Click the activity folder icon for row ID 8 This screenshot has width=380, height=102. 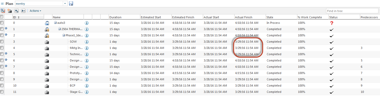[x=47, y=73]
